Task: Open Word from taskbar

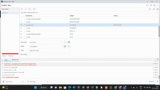Action: (74, 87)
